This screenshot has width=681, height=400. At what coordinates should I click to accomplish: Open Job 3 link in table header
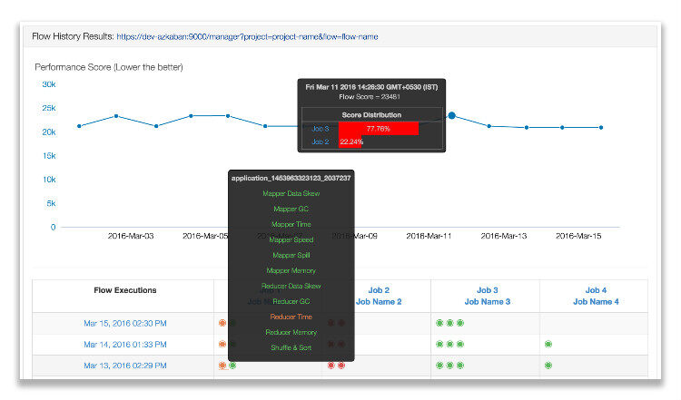[488, 290]
